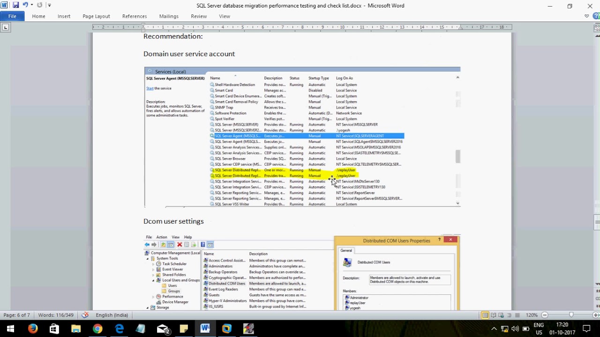Open zoom dialog via 120% label
Image resolution: width=600 pixels, height=337 pixels.
532,315
